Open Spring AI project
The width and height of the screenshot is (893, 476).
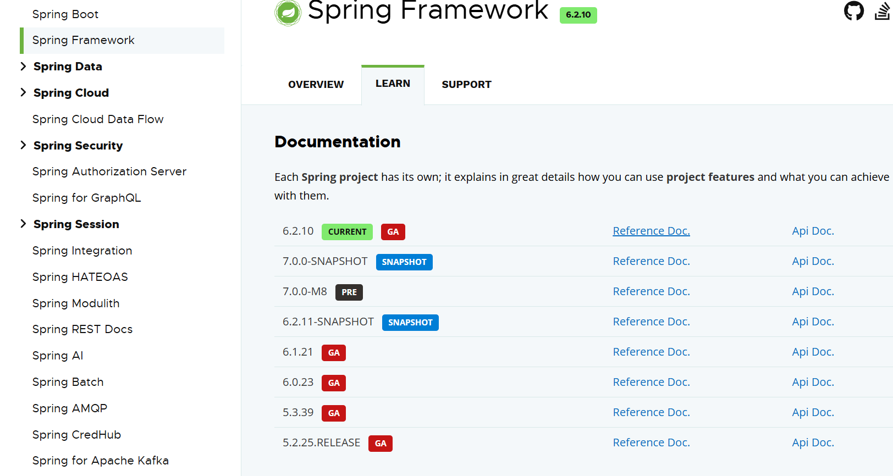[x=58, y=356]
